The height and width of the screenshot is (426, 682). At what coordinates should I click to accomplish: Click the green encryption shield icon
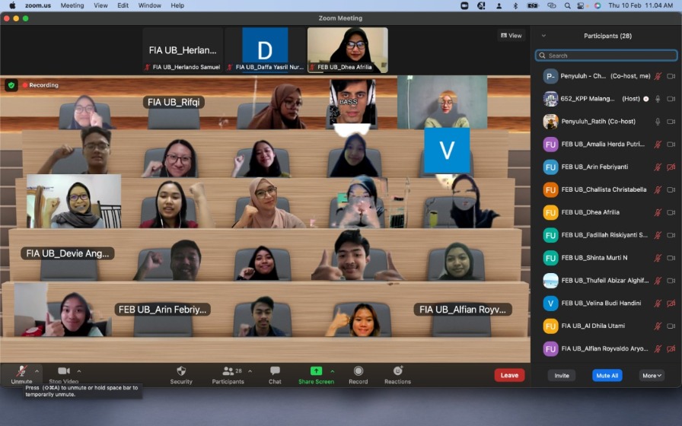11,85
